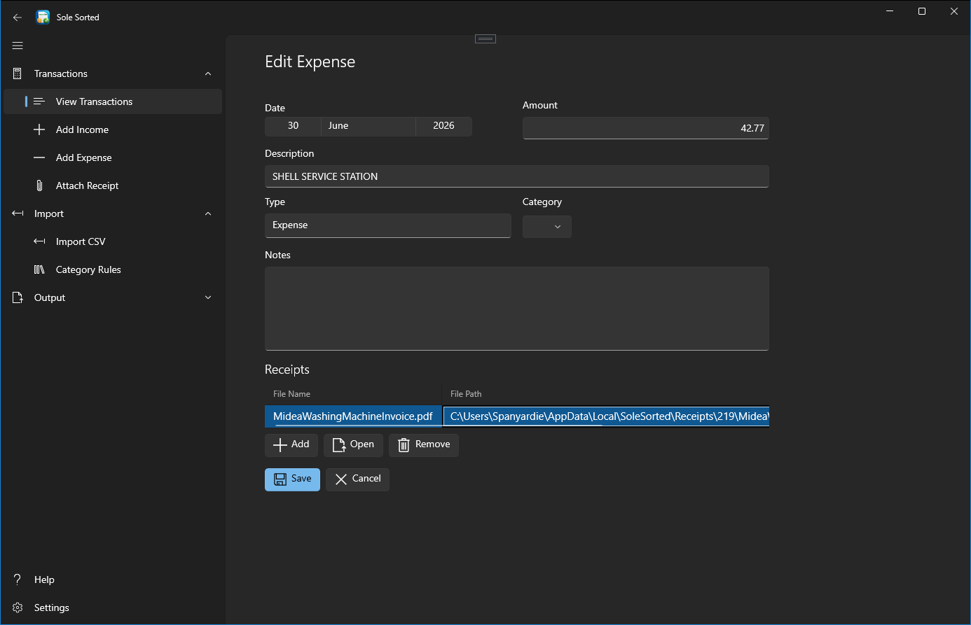Save the expense

point(292,479)
